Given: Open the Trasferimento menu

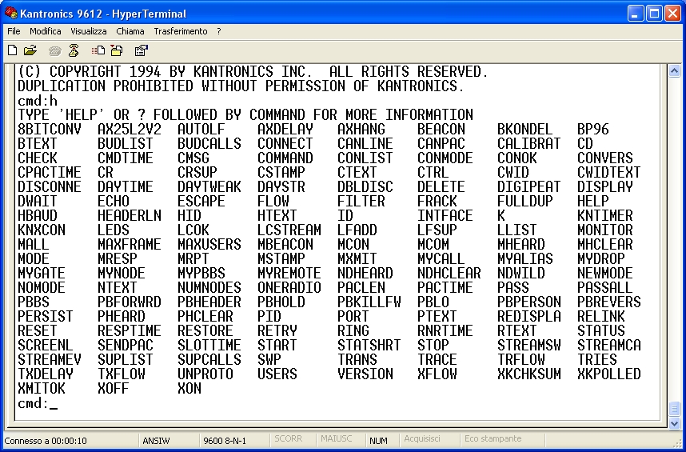Looking at the screenshot, I should (x=181, y=31).
